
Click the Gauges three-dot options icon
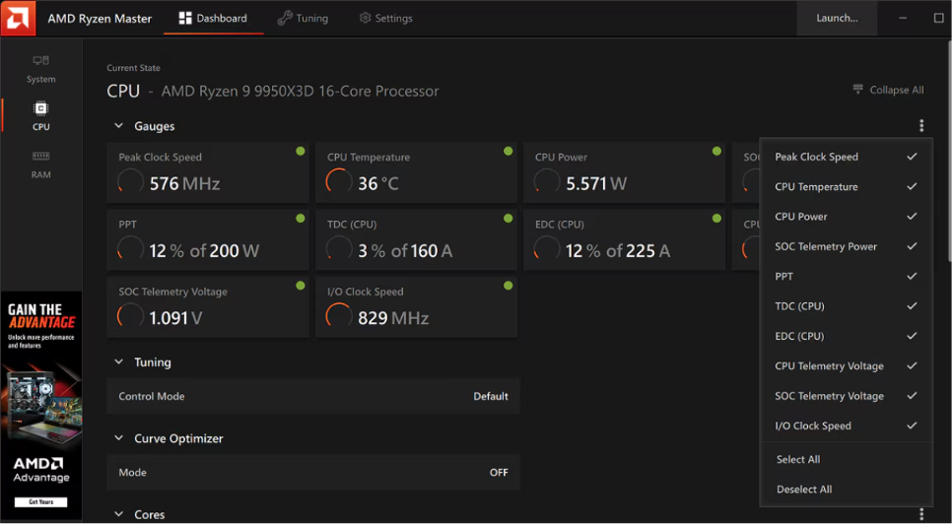click(x=921, y=125)
